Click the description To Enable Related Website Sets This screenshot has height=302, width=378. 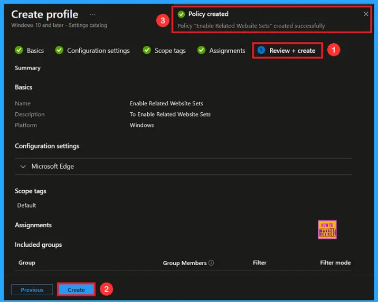pos(170,114)
